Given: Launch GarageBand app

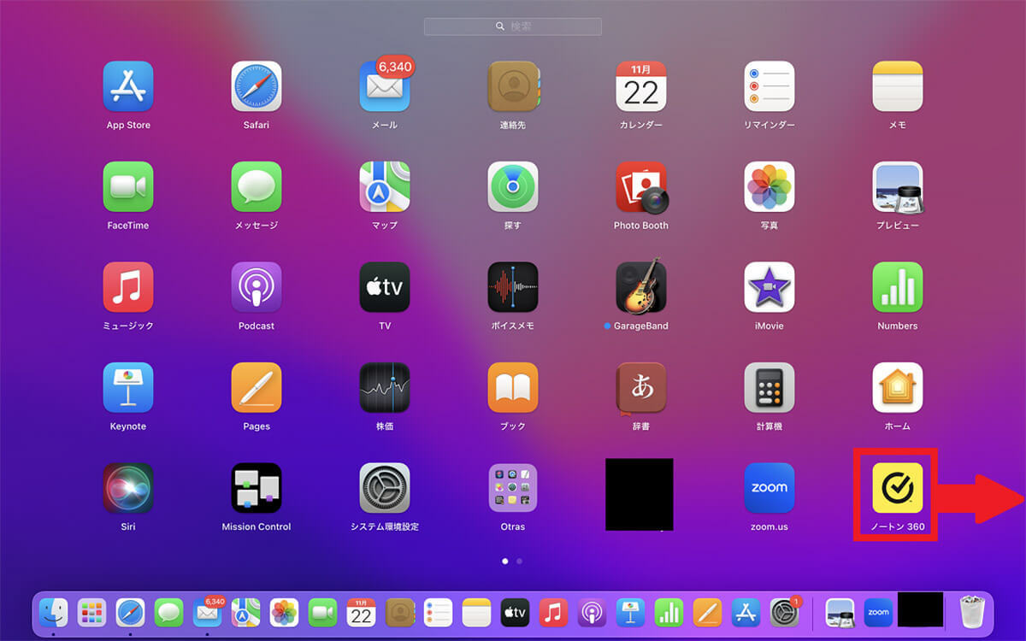Looking at the screenshot, I should tap(641, 287).
